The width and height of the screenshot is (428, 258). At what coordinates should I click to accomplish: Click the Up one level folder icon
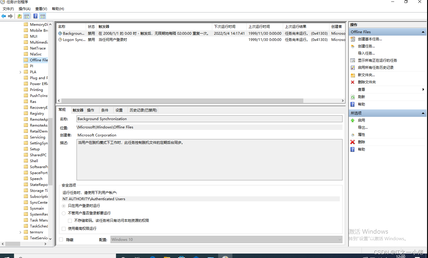pyautogui.click(x=20, y=16)
